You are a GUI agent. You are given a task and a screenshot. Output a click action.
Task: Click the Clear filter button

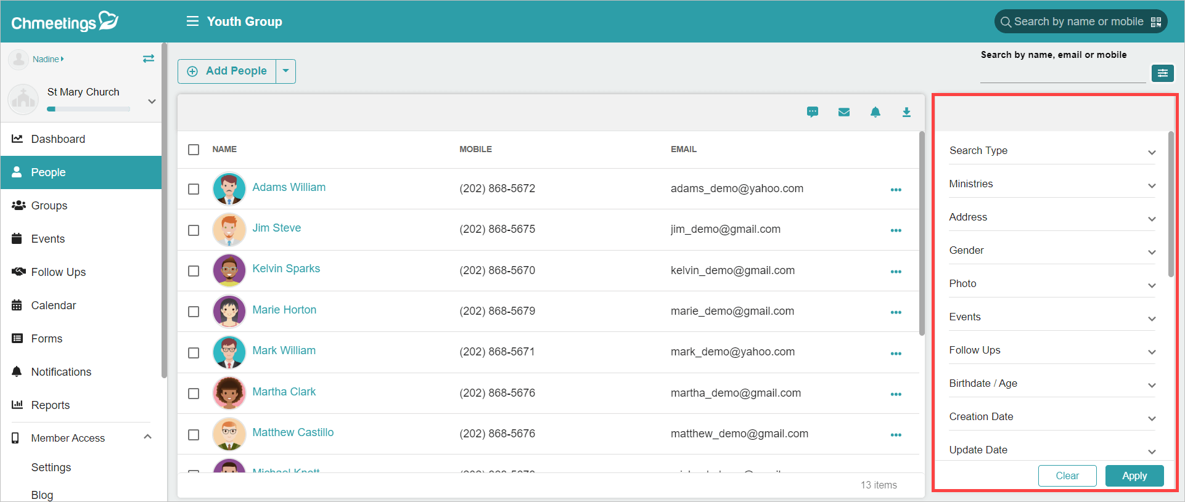(1067, 476)
